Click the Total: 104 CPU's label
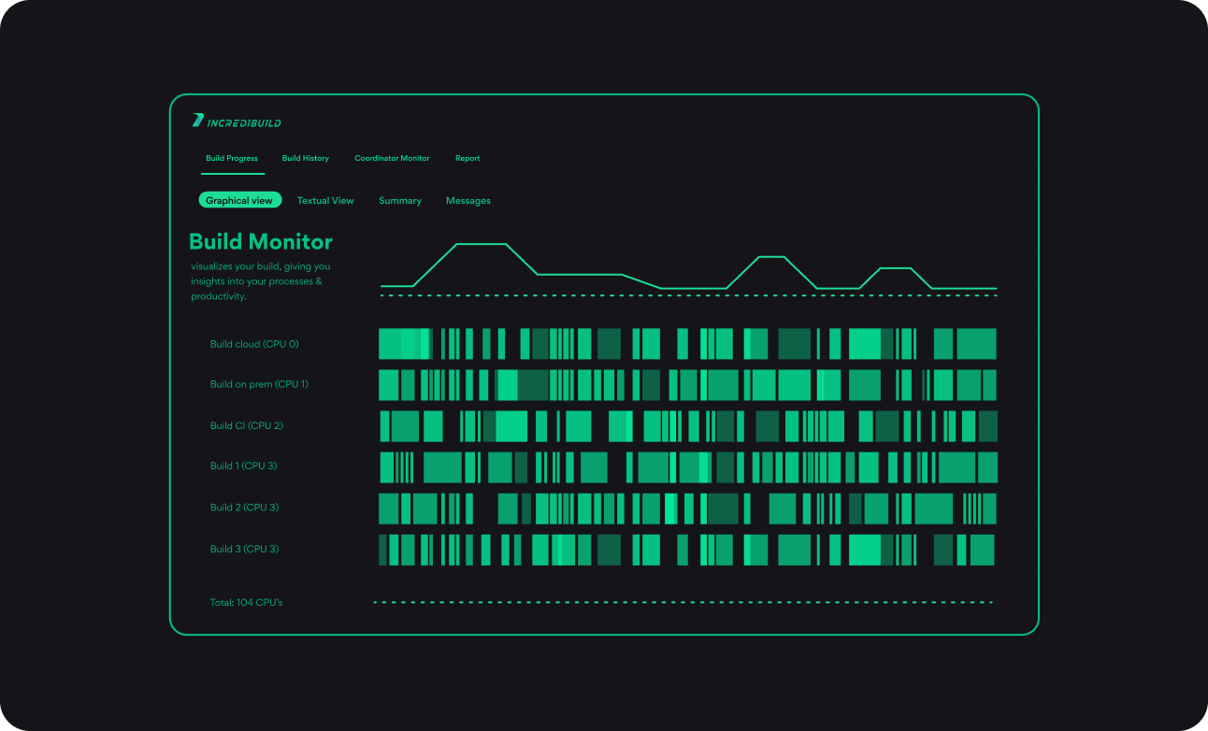1208x731 pixels. click(246, 603)
